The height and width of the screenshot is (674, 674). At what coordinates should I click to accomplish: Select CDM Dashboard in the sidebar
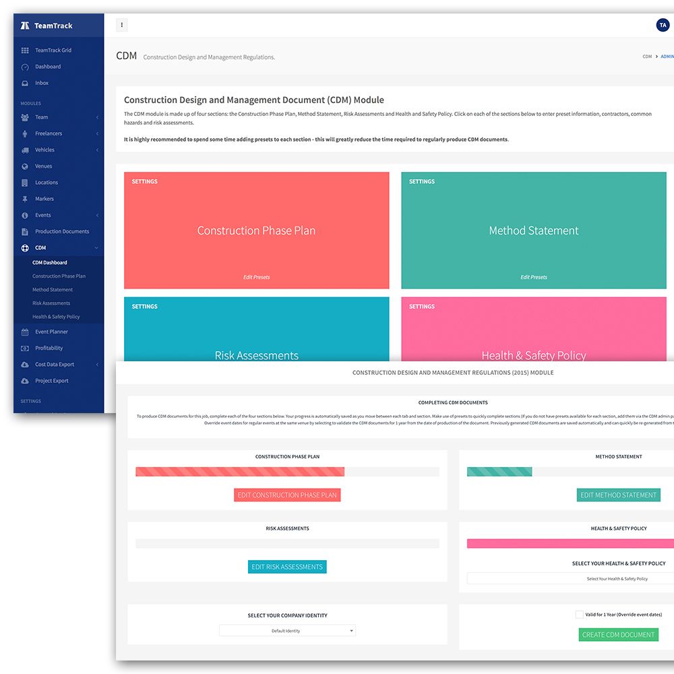coord(50,263)
